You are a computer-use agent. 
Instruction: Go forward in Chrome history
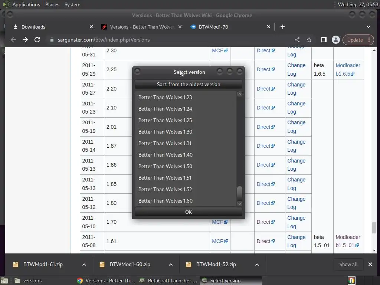25,40
